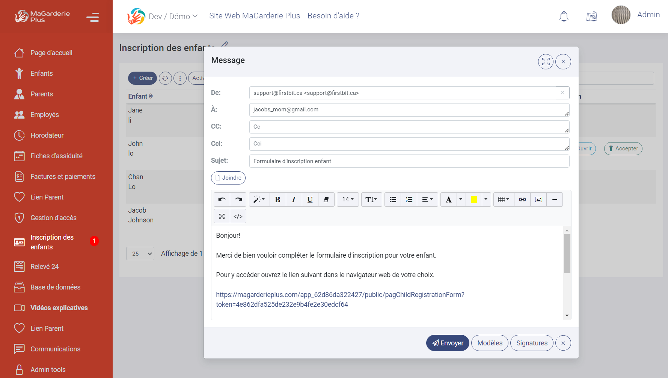Expand the table insert dropdown

pos(504,199)
